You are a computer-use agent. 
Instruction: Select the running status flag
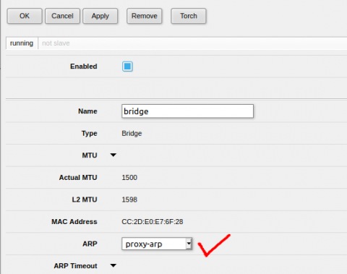coord(22,43)
